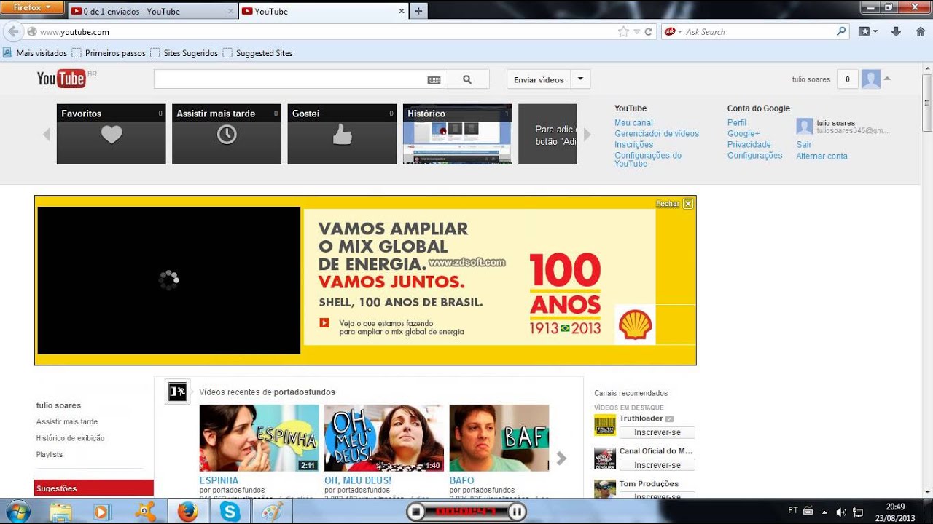The height and width of the screenshot is (524, 933).
Task: Click the BAFO video title link
Action: 462,480
